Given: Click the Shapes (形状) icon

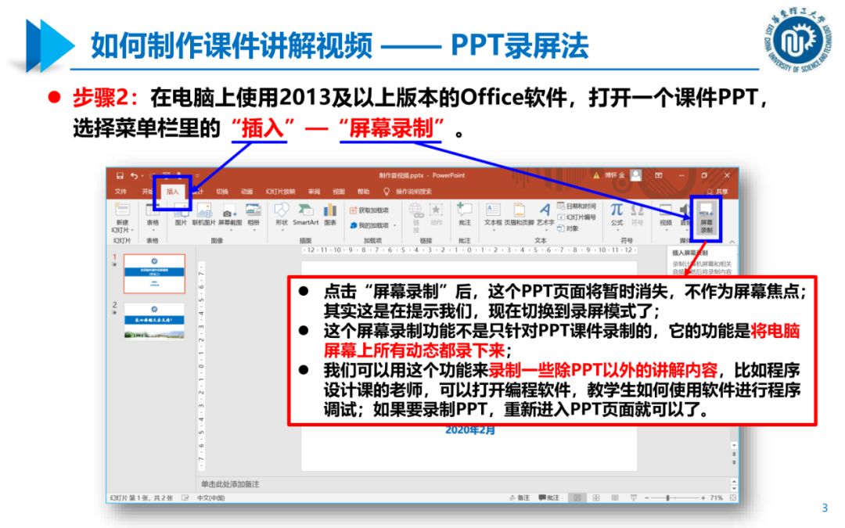Looking at the screenshot, I should pos(282,210).
